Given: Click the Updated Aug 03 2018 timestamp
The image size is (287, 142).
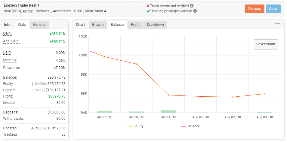Looking at the screenshot, I should pos(48,128).
